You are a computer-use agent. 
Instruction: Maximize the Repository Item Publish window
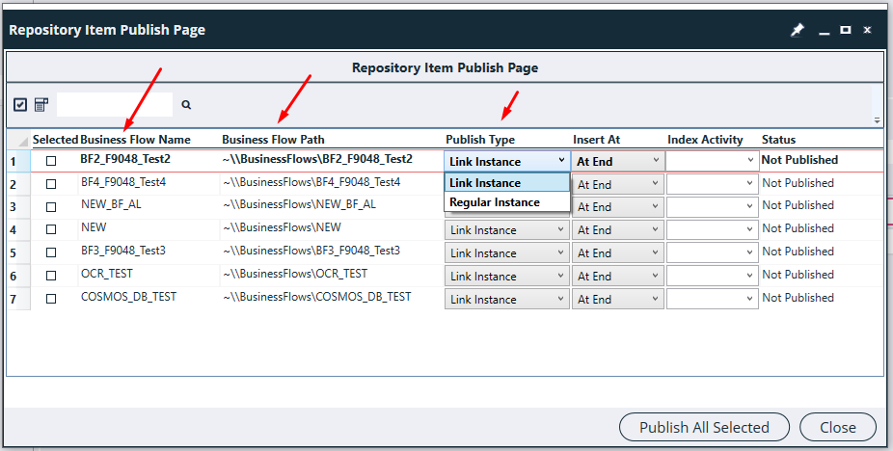846,30
